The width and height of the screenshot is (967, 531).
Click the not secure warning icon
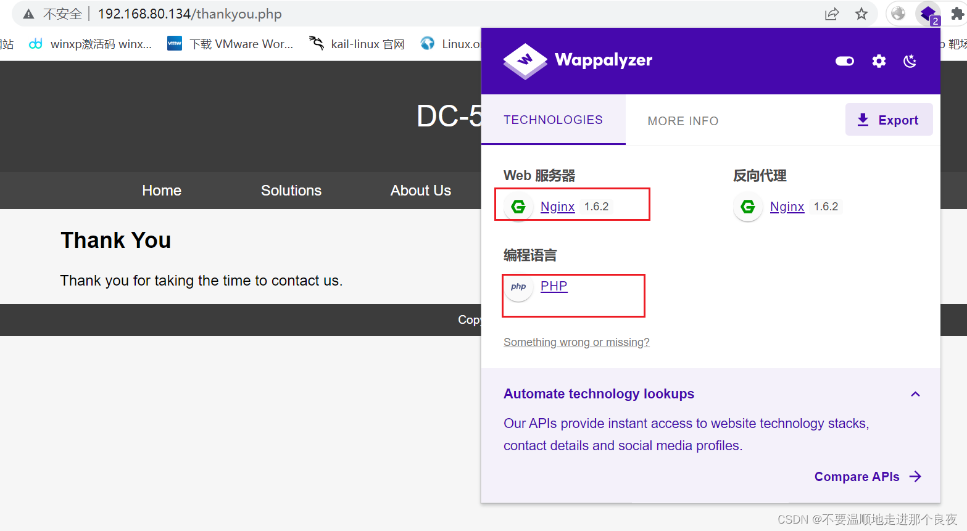tap(28, 14)
